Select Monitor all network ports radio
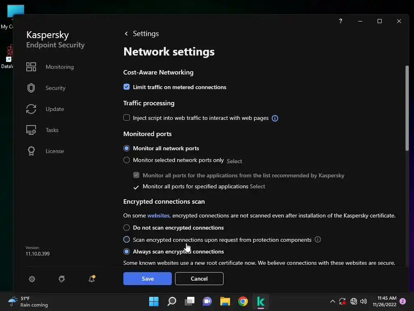Viewport: 414px width, 311px height. click(127, 148)
